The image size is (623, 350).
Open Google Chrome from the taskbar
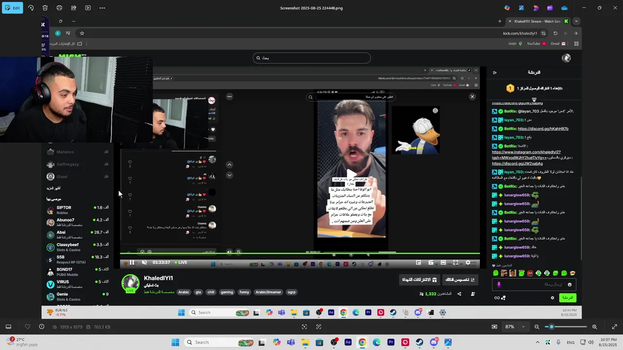(362, 342)
